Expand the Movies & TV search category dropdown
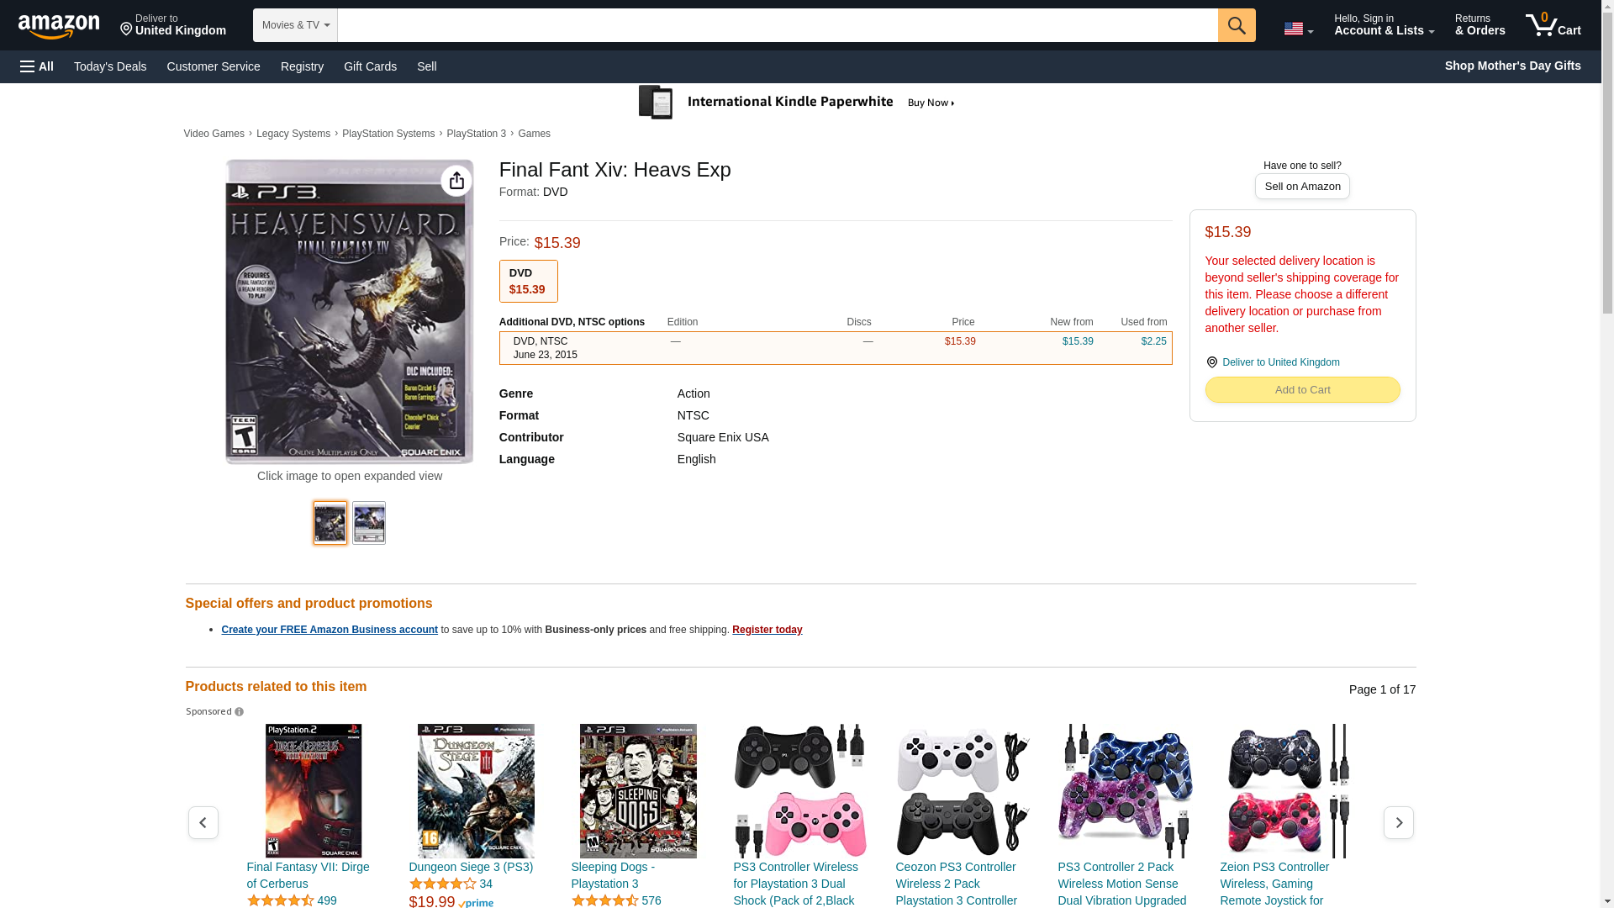This screenshot has width=1614, height=908. click(x=295, y=25)
